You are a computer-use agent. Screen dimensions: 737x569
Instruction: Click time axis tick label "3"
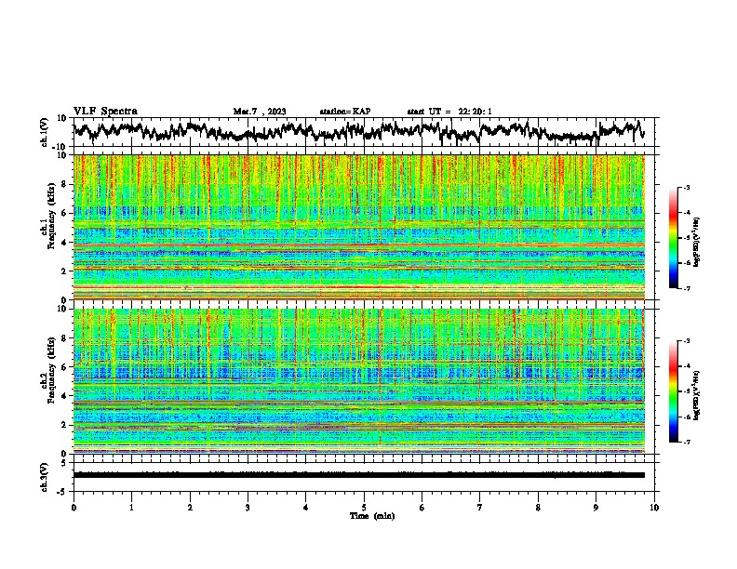point(248,508)
